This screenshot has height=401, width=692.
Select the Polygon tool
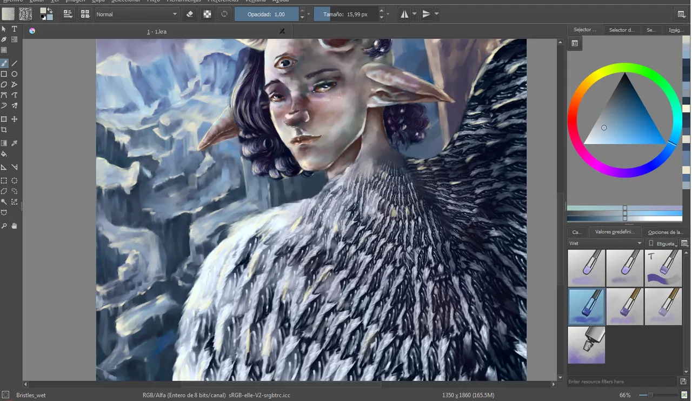click(4, 84)
